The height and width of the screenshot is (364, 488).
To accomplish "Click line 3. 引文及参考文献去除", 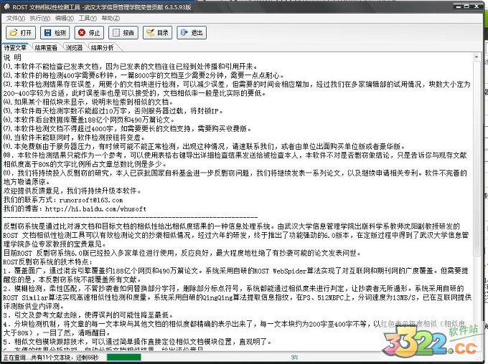I will coord(88,315).
